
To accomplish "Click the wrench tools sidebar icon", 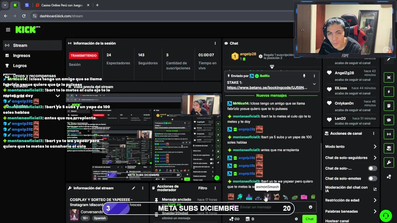I will point(389,163).
